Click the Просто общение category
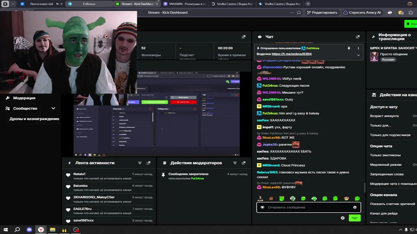Image resolution: width=417 pixels, height=234 pixels. [394, 54]
